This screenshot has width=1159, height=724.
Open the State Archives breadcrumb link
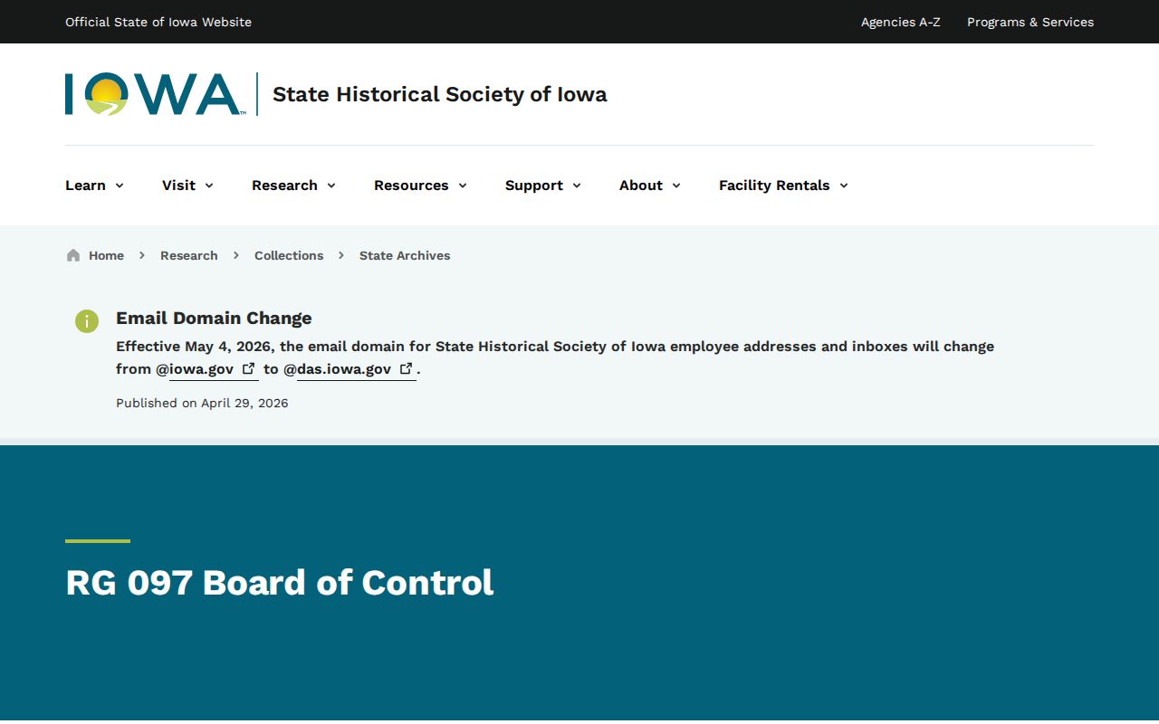pyautogui.click(x=405, y=255)
